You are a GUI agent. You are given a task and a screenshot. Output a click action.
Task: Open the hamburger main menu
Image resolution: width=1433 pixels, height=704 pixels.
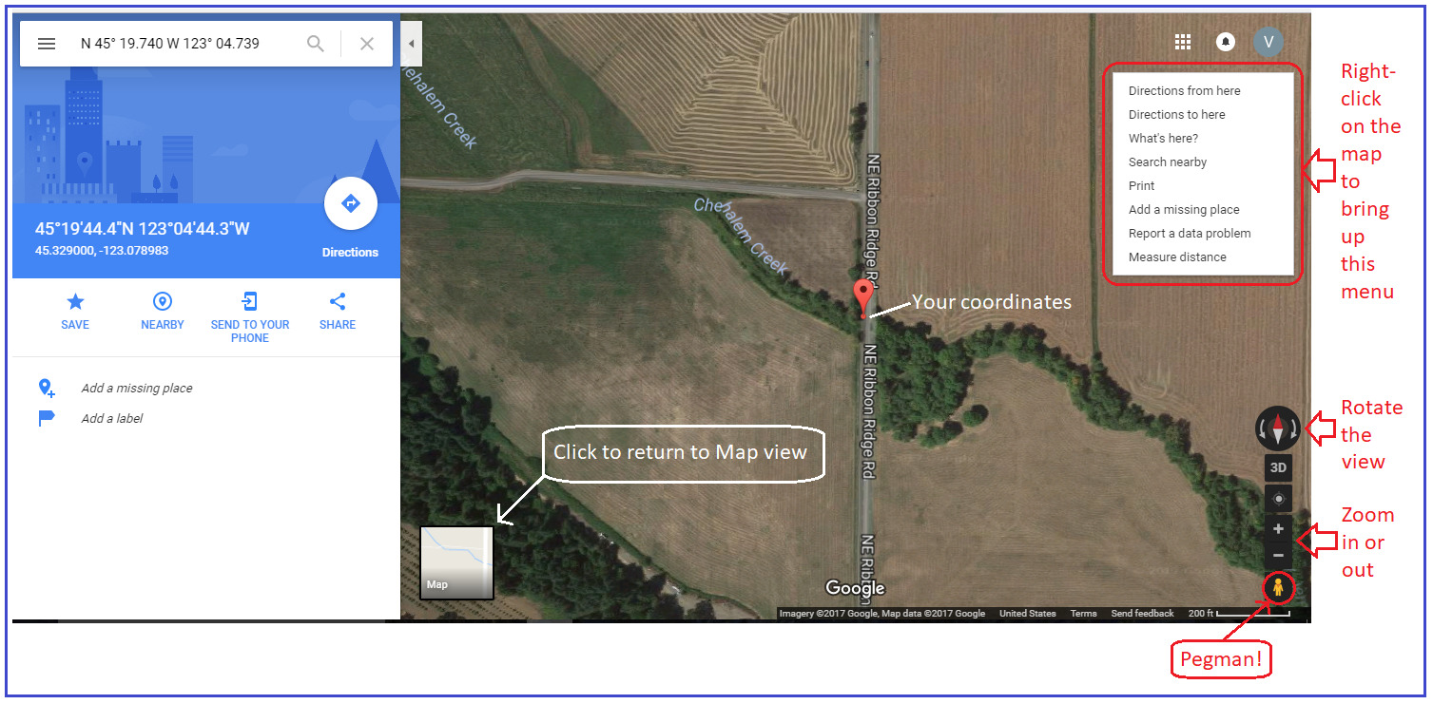point(47,44)
